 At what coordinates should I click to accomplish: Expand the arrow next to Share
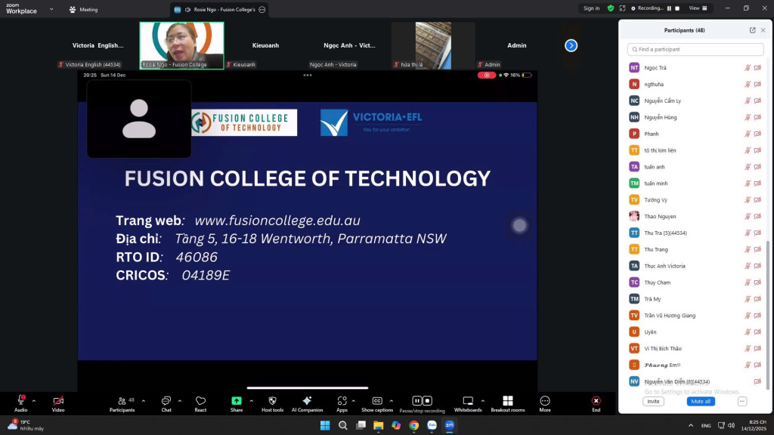250,401
